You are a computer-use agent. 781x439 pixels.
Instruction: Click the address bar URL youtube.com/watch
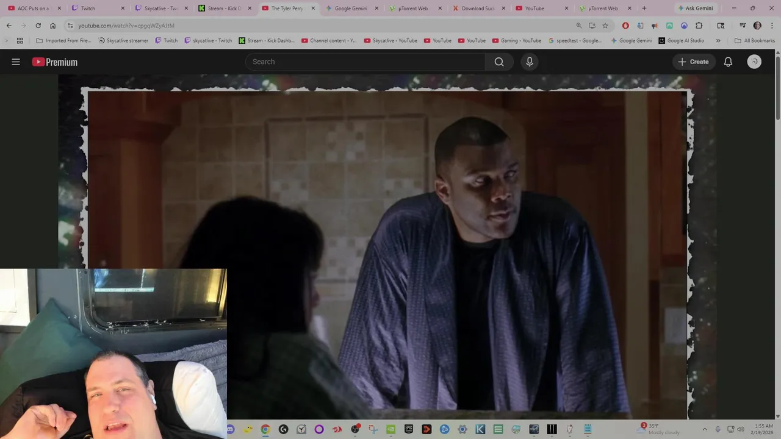126,26
